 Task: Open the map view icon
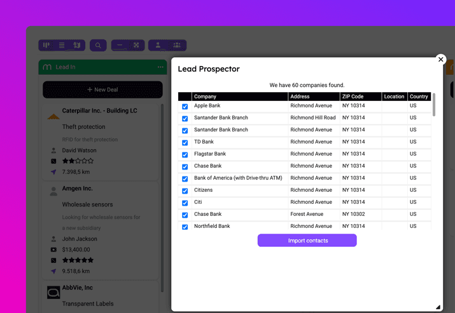coord(77,45)
